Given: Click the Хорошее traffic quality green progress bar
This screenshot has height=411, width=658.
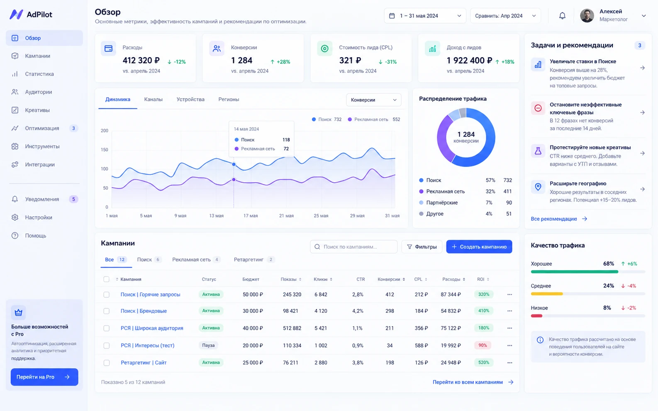Looking at the screenshot, I should [x=574, y=272].
